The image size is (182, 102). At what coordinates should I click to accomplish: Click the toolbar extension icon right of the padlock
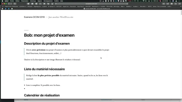point(48,4)
